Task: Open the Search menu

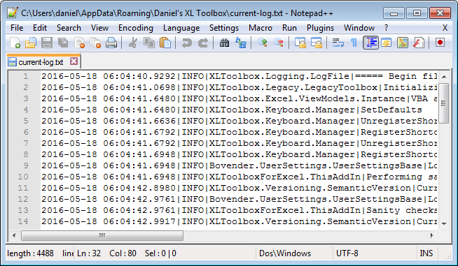Action: click(69, 28)
